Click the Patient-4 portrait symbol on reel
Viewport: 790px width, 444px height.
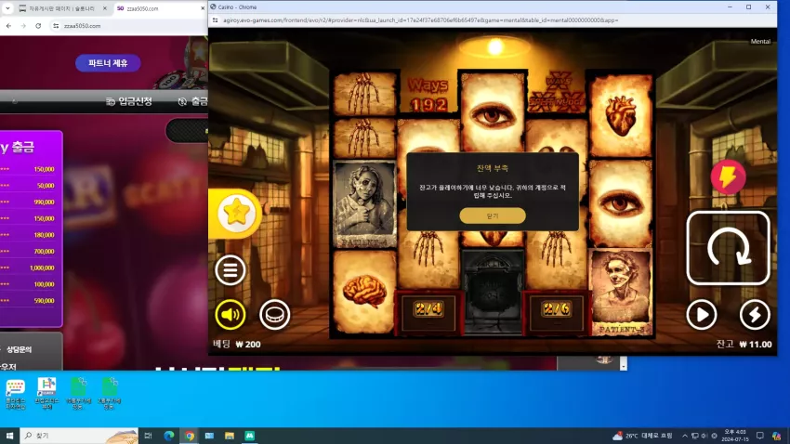(364, 204)
